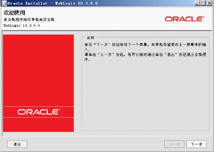Minimize the Oracle Installer window
214x152 pixels.
click(197, 3)
